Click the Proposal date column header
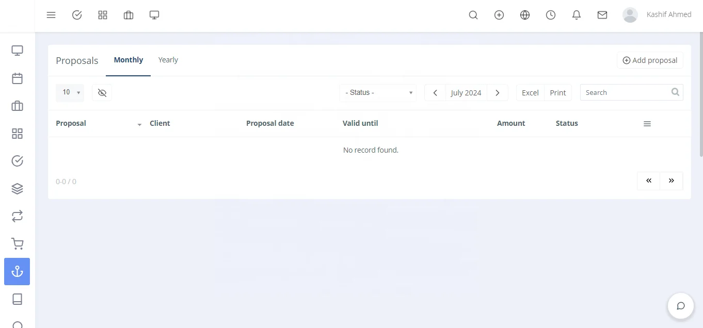703x328 pixels. click(x=270, y=123)
